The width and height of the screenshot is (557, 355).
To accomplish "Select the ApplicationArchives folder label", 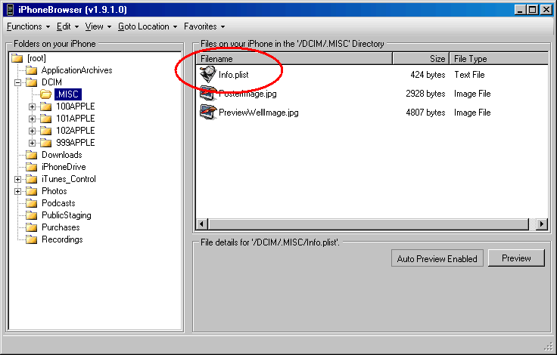I will (x=76, y=70).
